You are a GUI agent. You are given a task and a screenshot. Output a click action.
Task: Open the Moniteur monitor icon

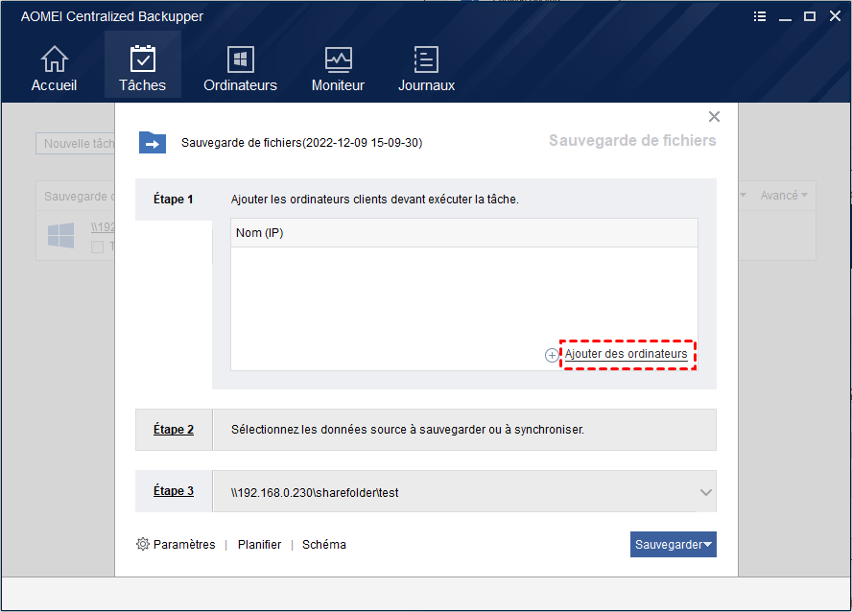click(x=338, y=59)
